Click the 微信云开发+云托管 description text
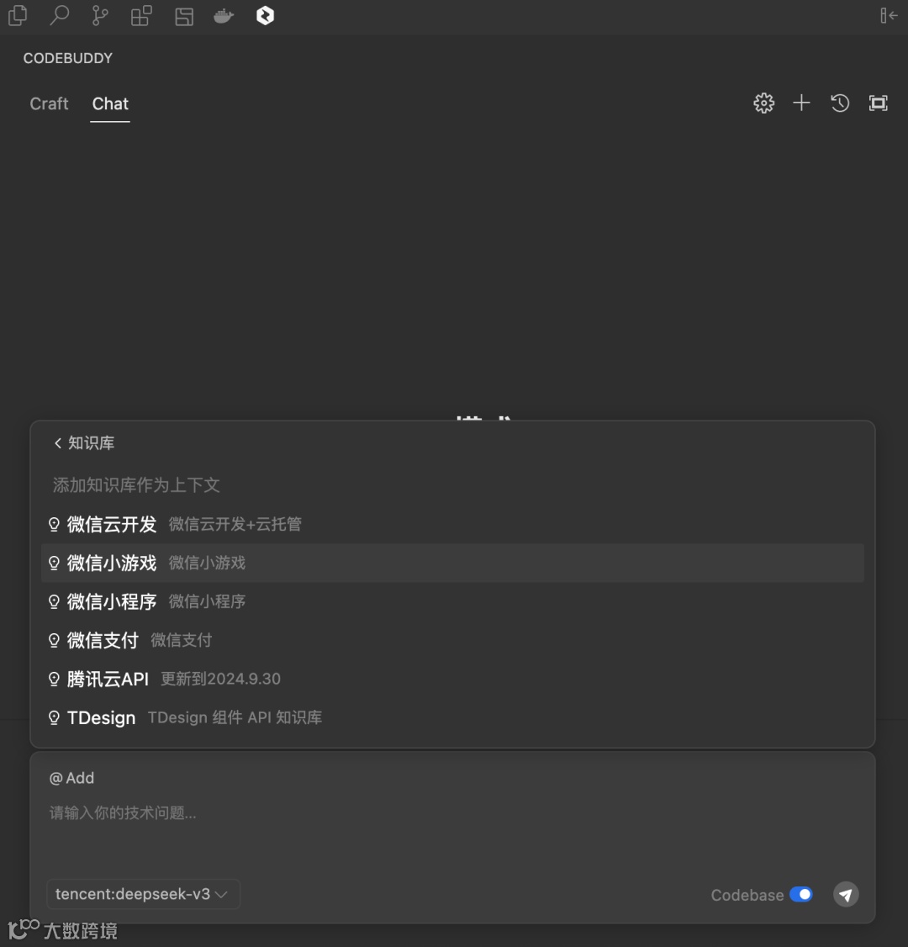This screenshot has width=908, height=947. coord(235,524)
